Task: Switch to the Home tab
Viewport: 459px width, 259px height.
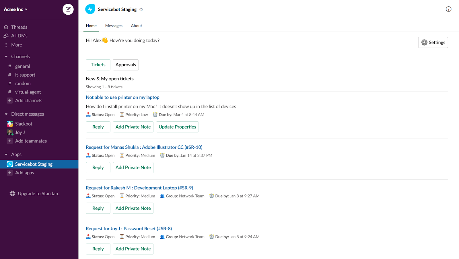Action: tap(91, 26)
